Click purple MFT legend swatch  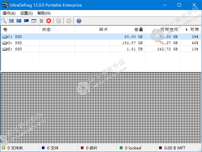[x=160, y=148]
